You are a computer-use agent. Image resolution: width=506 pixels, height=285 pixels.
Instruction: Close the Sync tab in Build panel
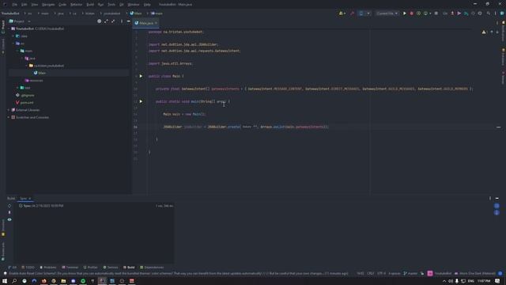[x=30, y=199]
